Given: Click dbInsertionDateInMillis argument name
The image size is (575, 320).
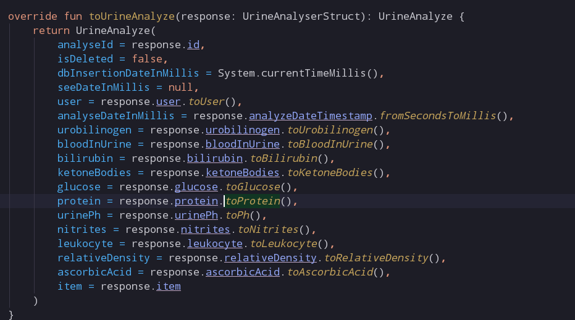Looking at the screenshot, I should click(128, 73).
